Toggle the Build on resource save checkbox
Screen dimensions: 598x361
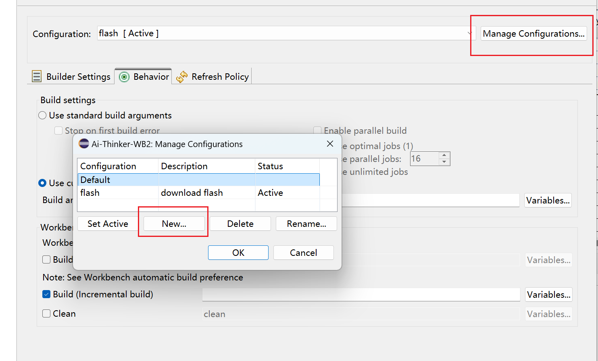[x=46, y=259]
